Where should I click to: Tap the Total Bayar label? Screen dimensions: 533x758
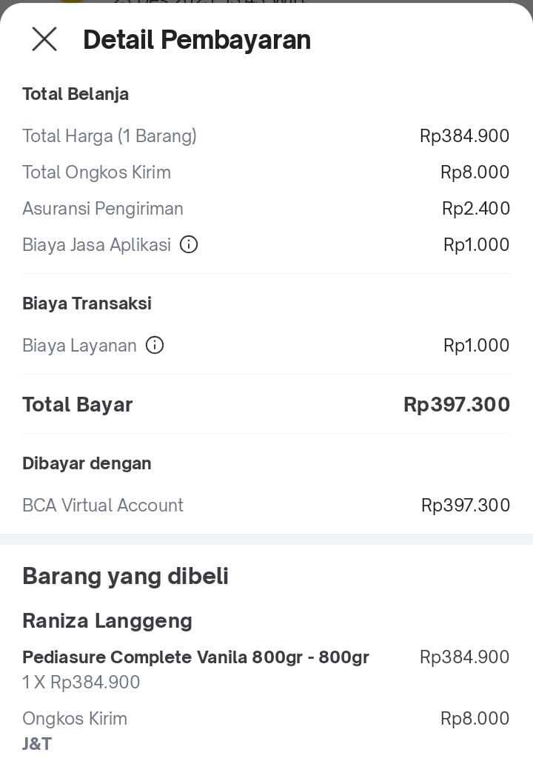[78, 405]
